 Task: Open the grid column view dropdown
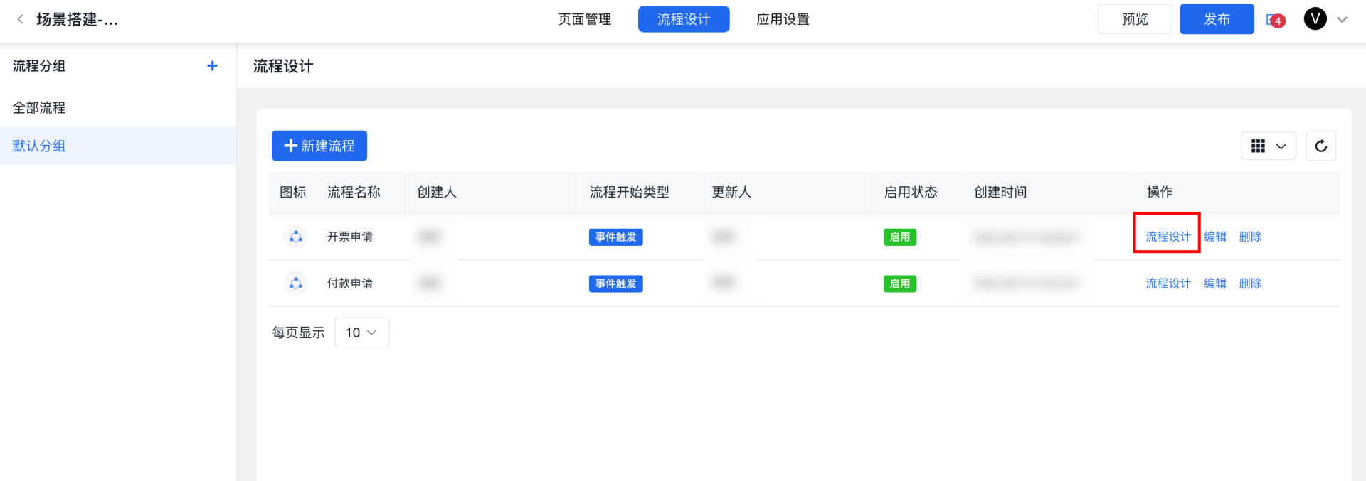coord(1268,146)
